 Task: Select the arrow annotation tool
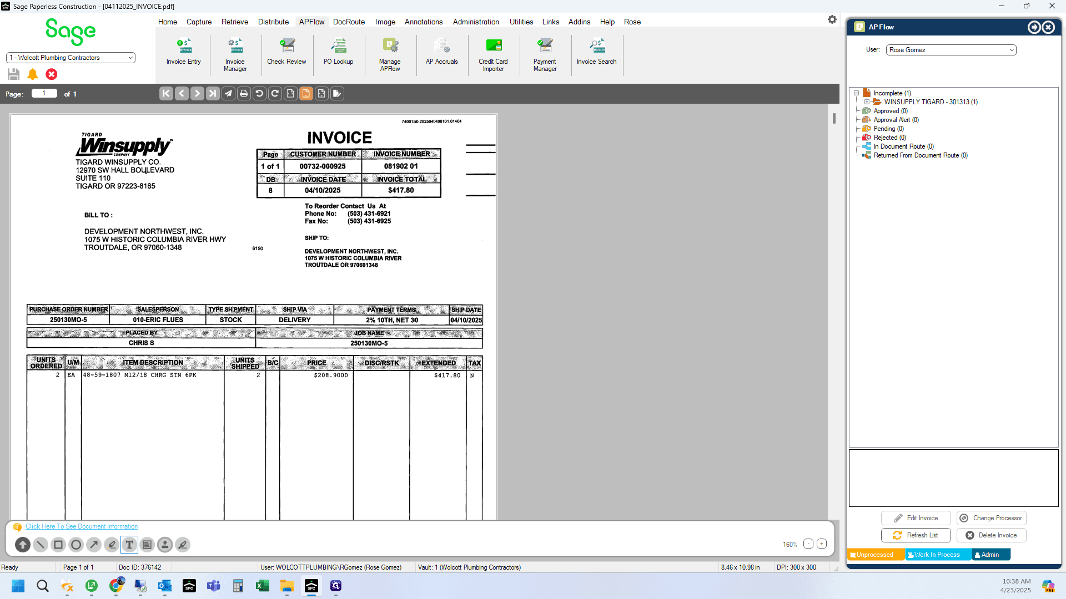pos(94,545)
